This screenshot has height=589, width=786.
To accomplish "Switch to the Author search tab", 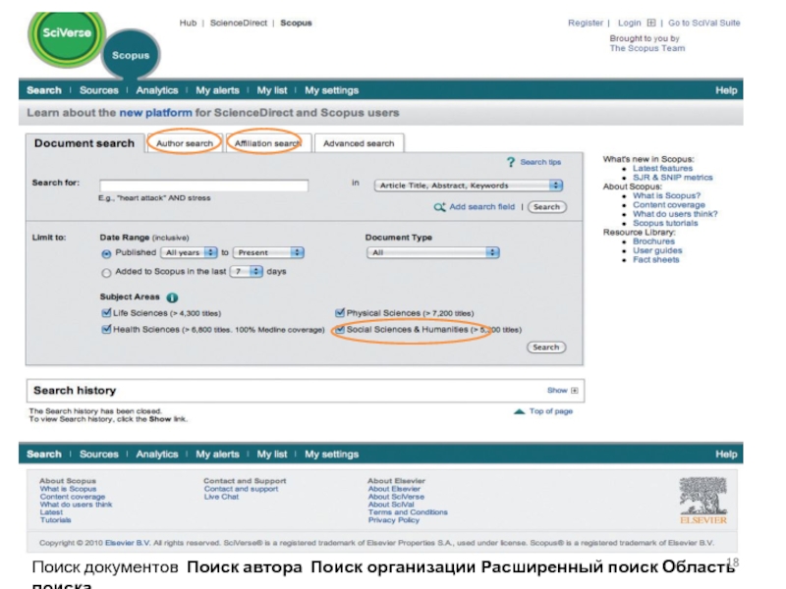I will (x=185, y=143).
